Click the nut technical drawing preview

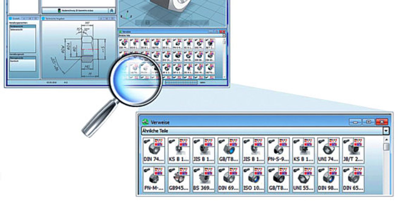pos(78,50)
